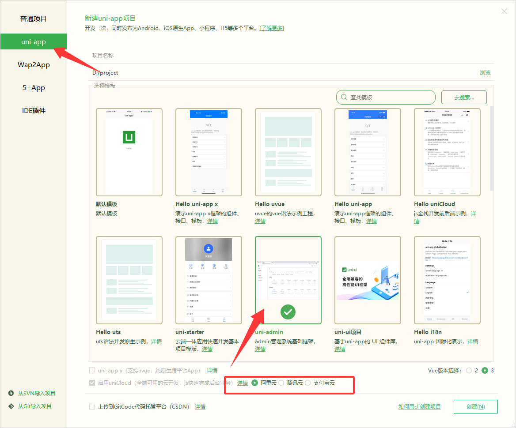Open 详情 link under Hello uvue
This screenshot has width=516, height=428.
[x=260, y=221]
